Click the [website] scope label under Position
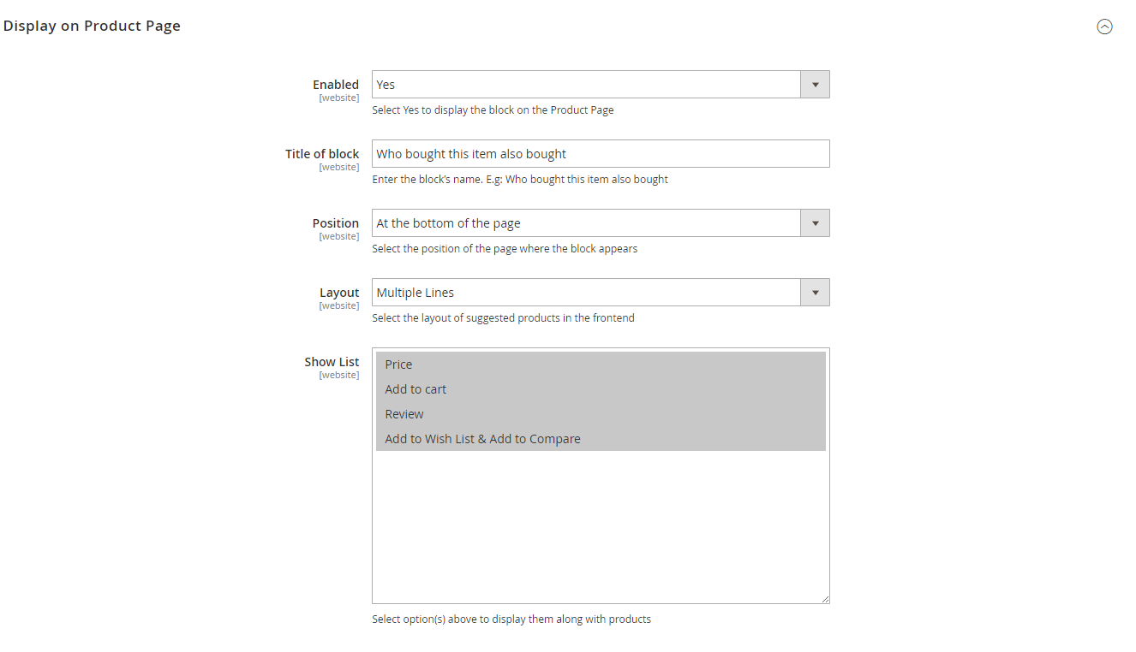Image resolution: width=1136 pixels, height=652 pixels. (x=339, y=236)
